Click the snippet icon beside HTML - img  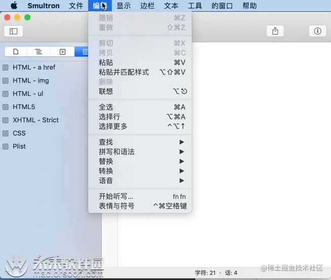pyautogui.click(x=6, y=81)
